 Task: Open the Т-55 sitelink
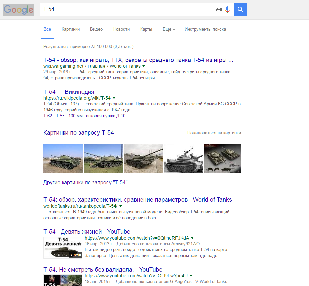(x=60, y=116)
